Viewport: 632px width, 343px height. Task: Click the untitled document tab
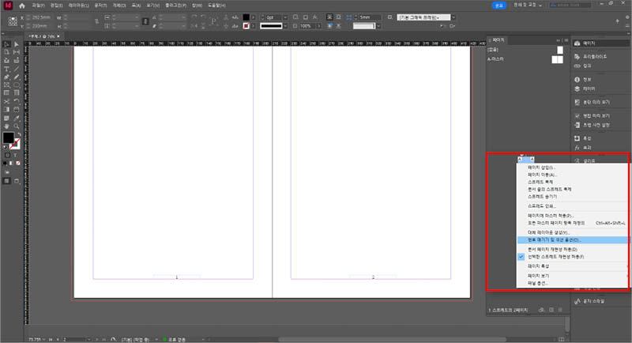click(x=42, y=36)
